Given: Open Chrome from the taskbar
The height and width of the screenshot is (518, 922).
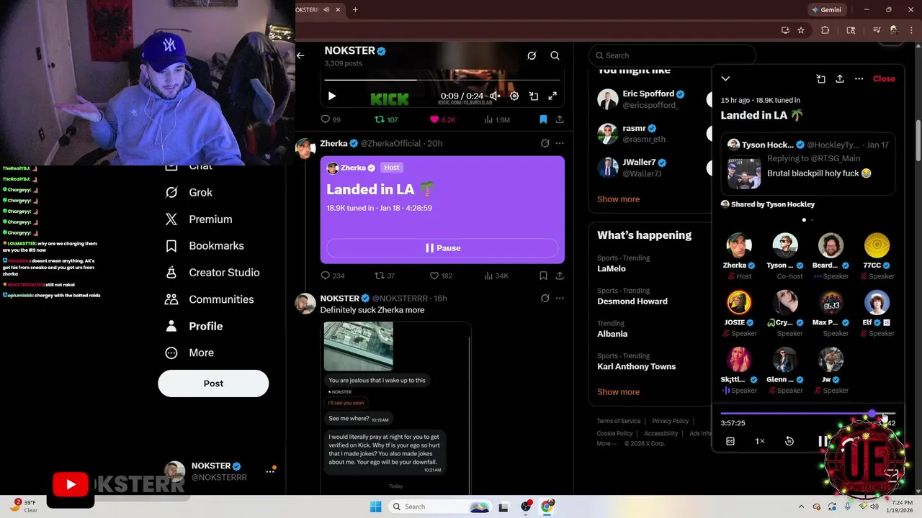Looking at the screenshot, I should 547,506.
